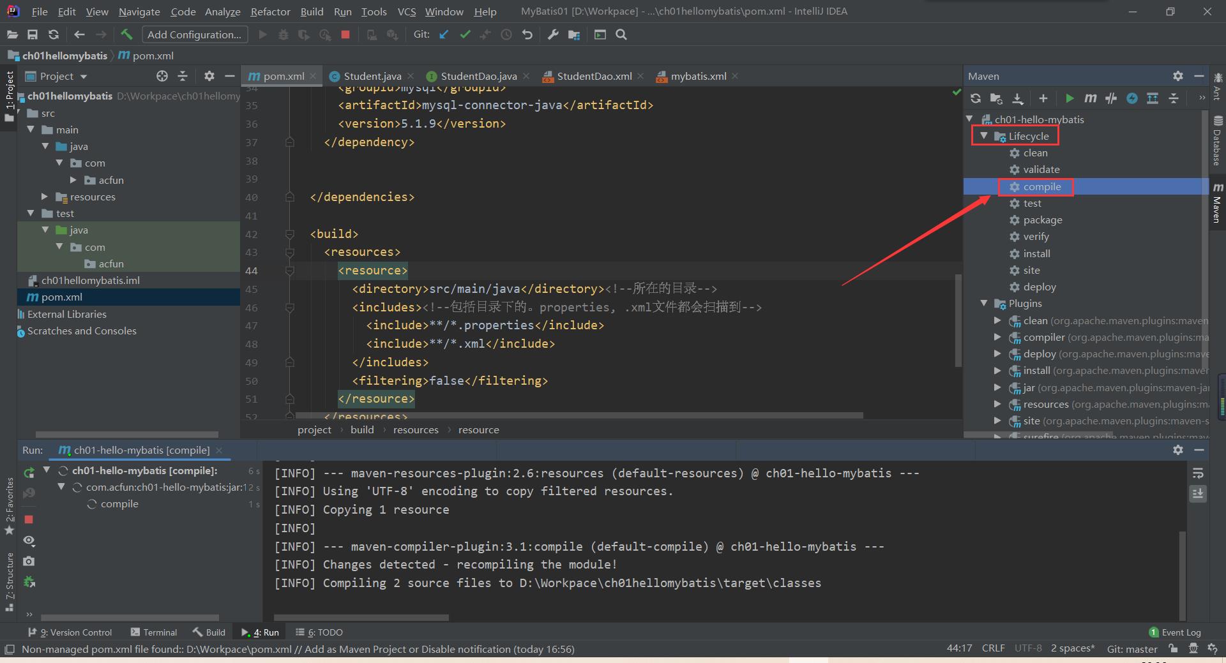Screen dimensions: 1226x663
Task: Close the pom.xml editor tab
Action: tap(313, 76)
